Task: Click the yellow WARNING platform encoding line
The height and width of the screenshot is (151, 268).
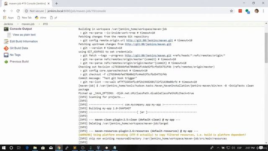Action: tap(162, 135)
